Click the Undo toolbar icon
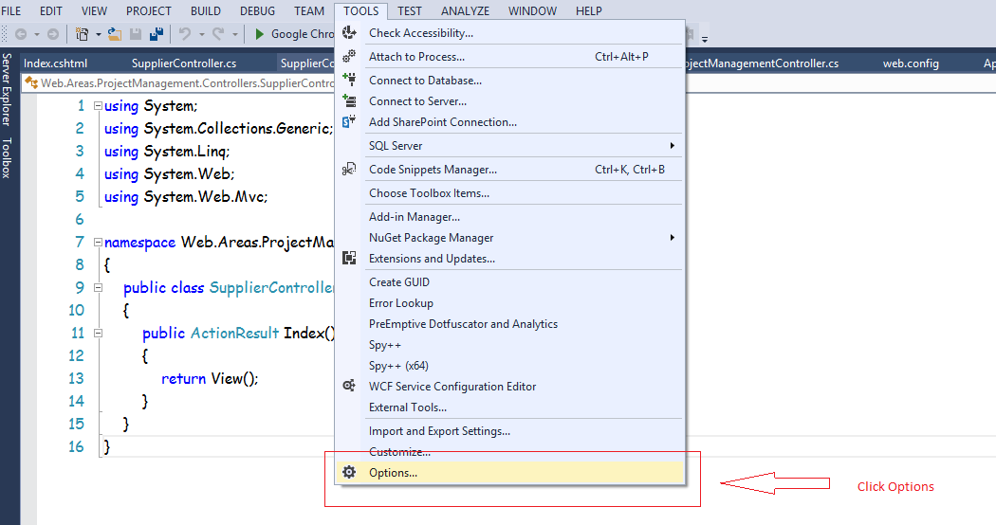996x525 pixels. click(x=185, y=34)
